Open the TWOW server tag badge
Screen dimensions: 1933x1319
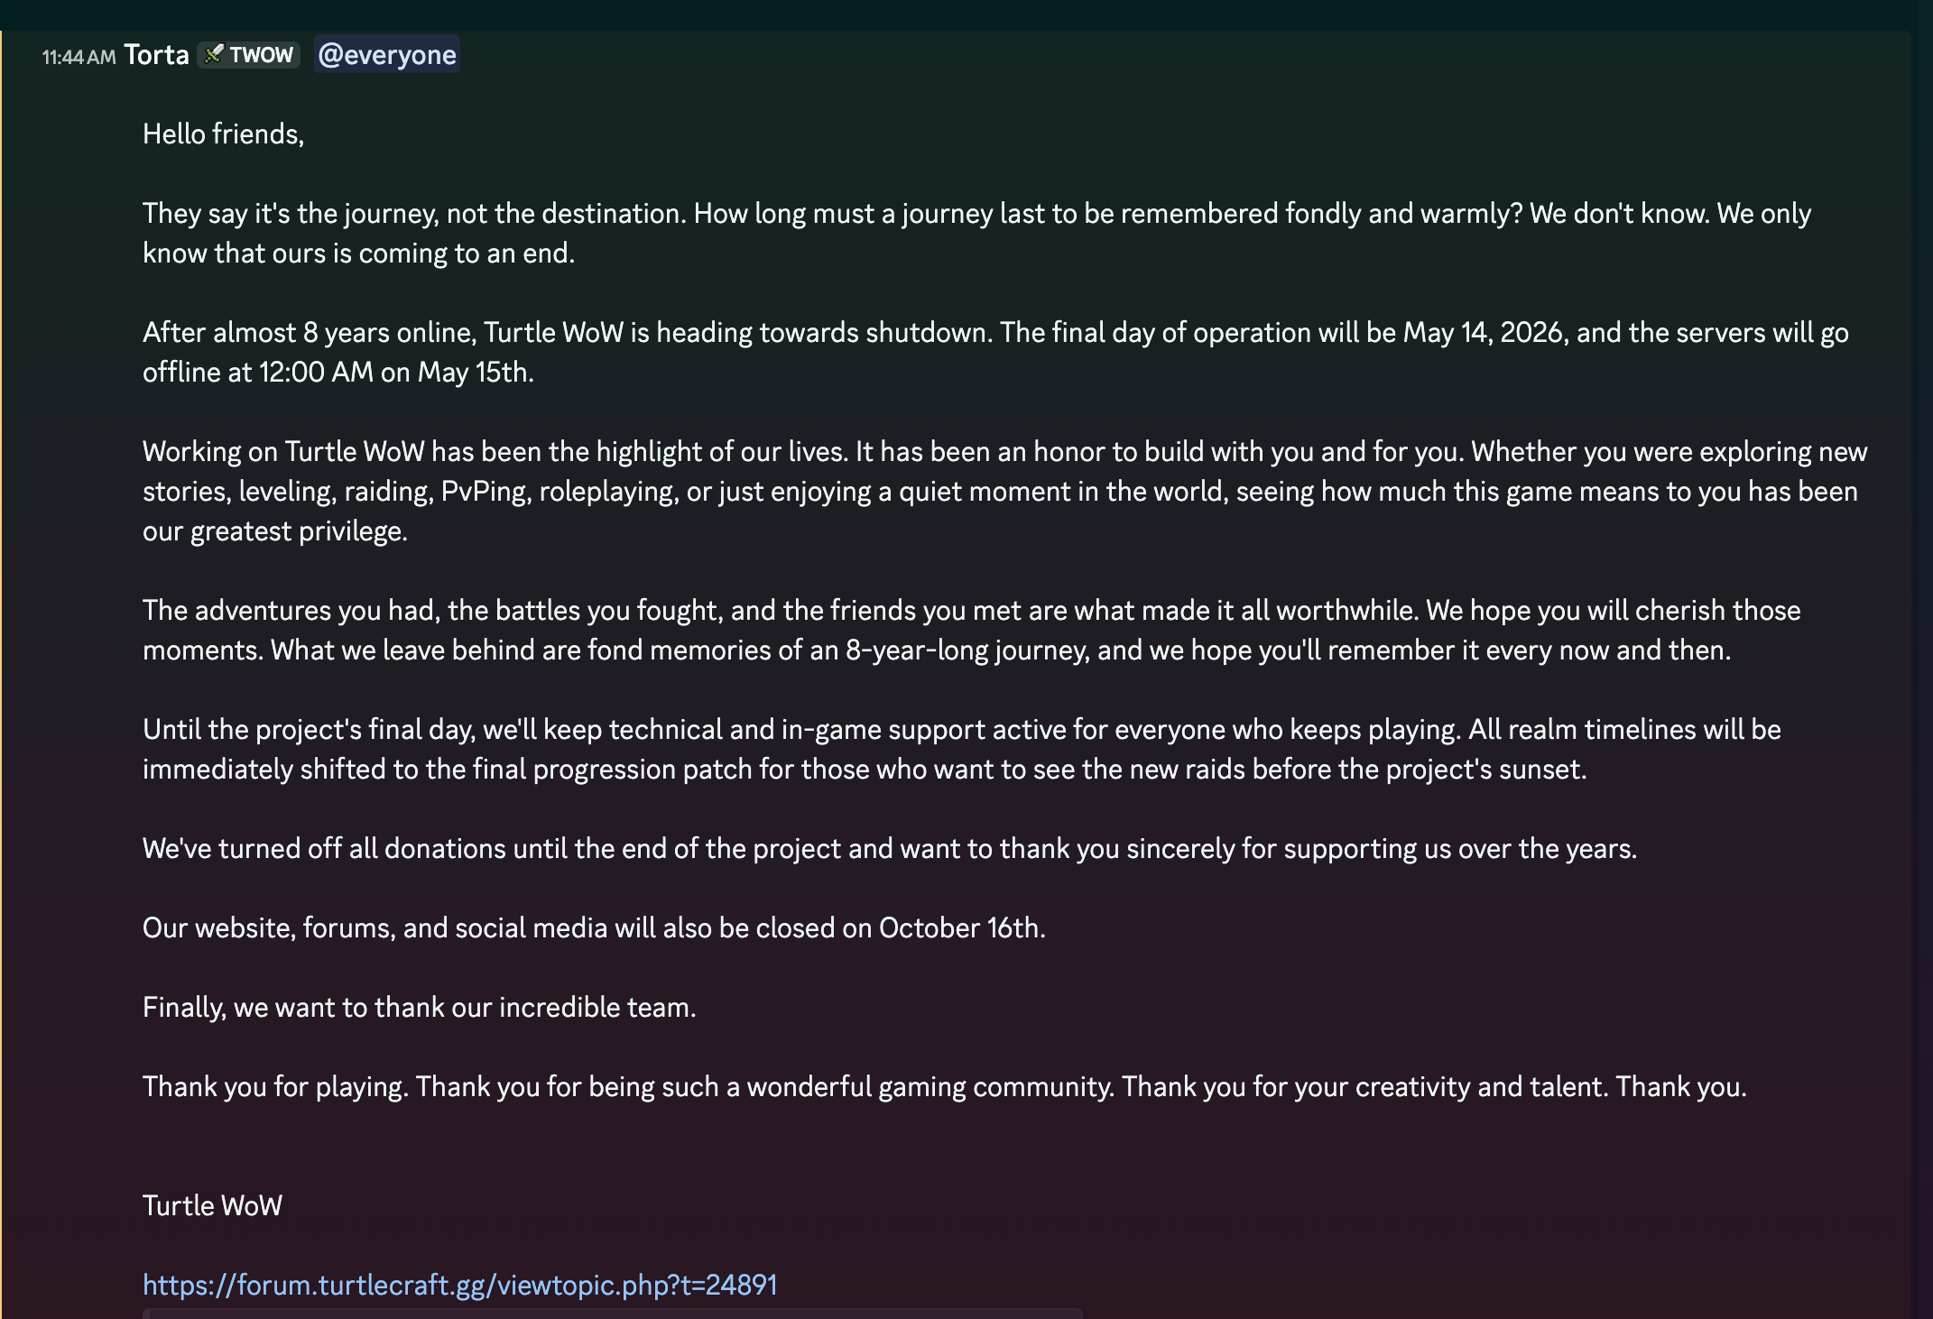[x=249, y=55]
